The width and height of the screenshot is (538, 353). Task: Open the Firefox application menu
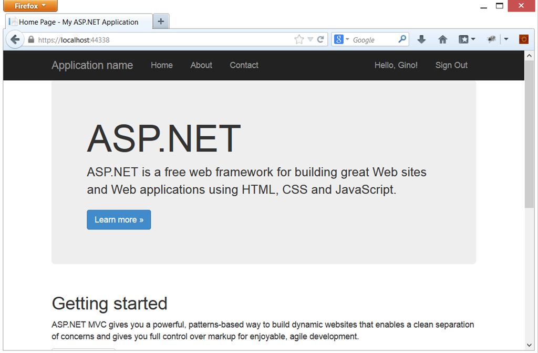[x=30, y=6]
